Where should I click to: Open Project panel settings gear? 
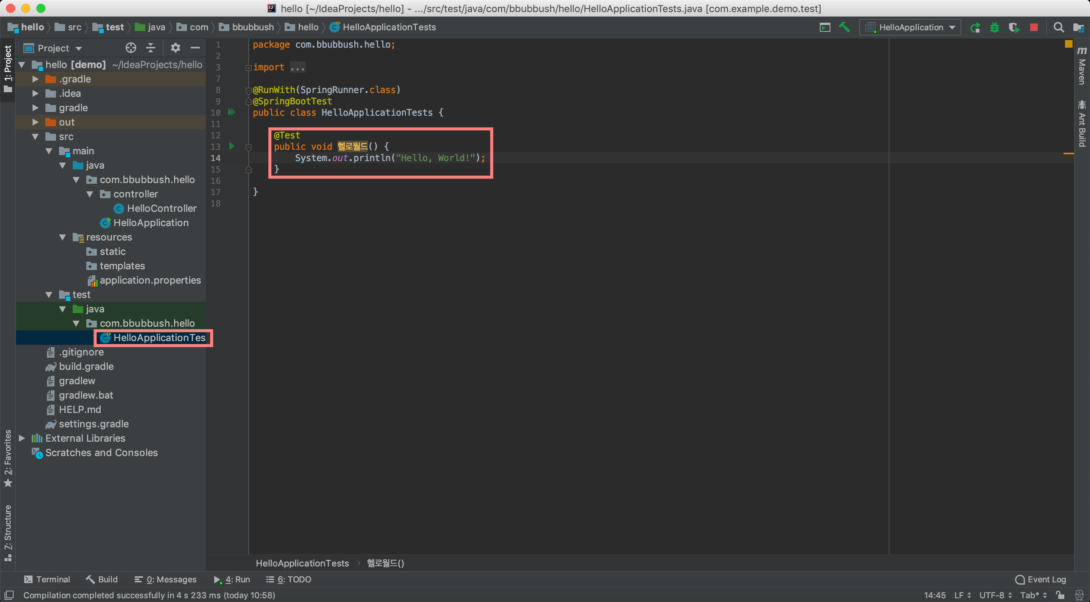tap(175, 48)
